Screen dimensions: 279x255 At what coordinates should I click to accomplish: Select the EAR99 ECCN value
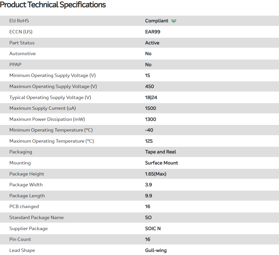[x=153, y=32]
